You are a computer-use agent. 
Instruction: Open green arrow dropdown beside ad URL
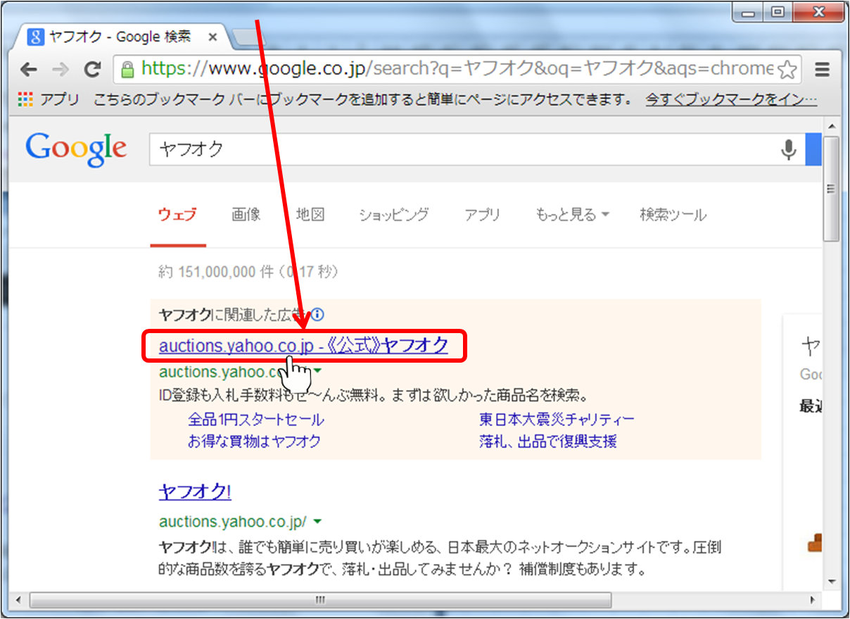click(x=317, y=371)
